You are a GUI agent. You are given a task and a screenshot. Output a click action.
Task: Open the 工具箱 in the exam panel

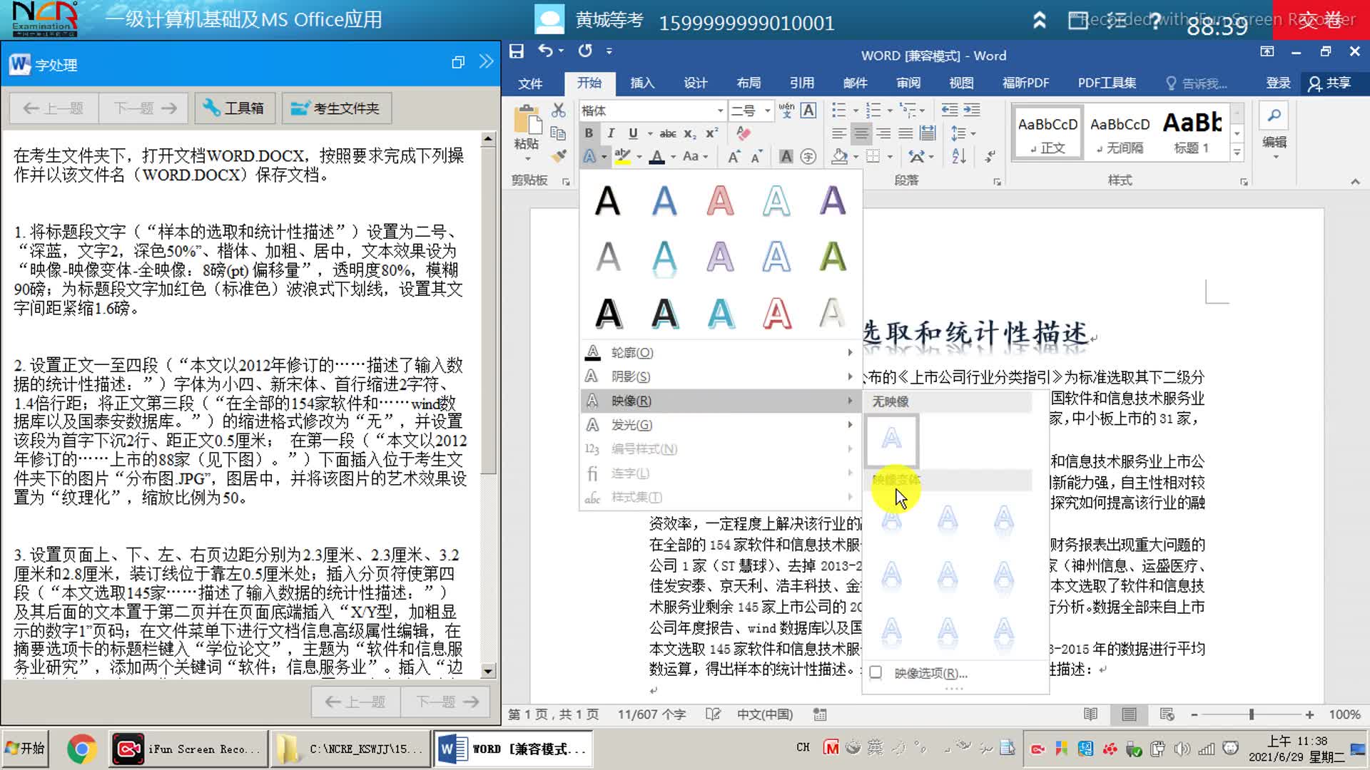pyautogui.click(x=235, y=108)
